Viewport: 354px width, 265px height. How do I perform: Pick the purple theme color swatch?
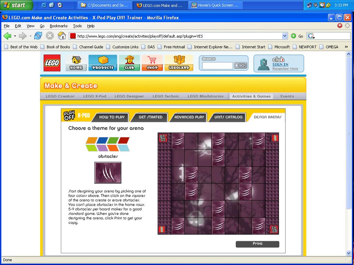pyautogui.click(x=102, y=148)
